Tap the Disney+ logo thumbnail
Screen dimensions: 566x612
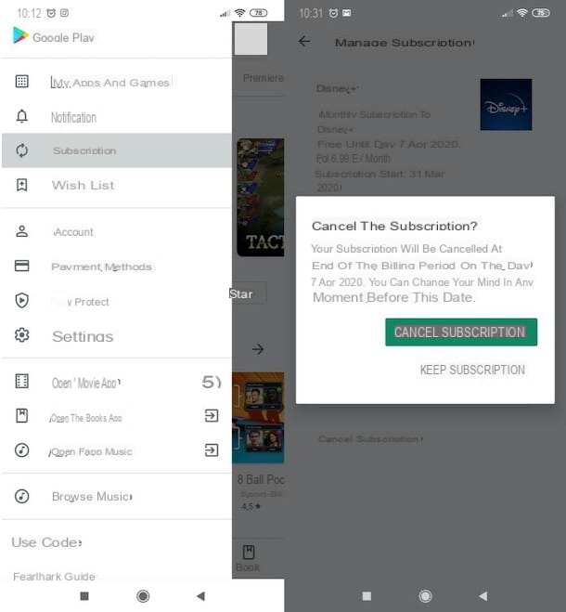[x=506, y=104]
